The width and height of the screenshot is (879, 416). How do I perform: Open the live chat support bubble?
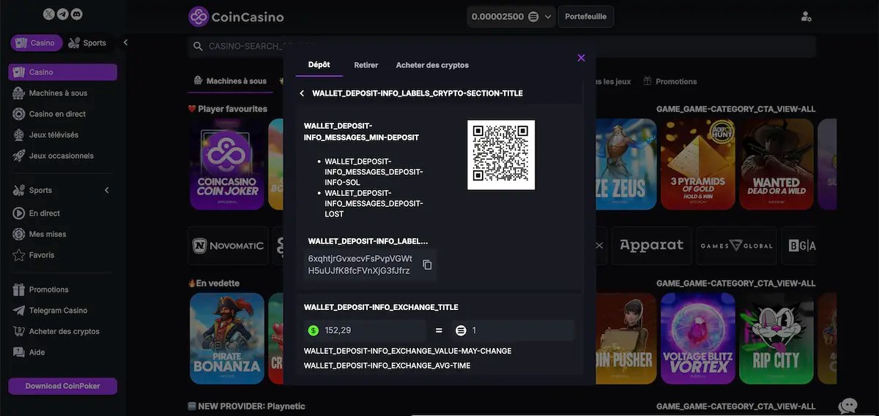(x=848, y=406)
